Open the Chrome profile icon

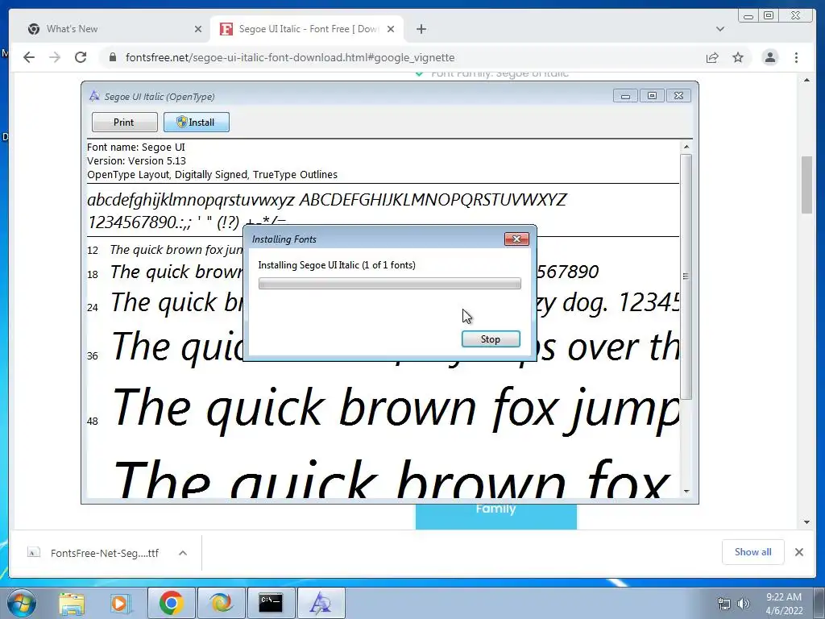(x=769, y=57)
